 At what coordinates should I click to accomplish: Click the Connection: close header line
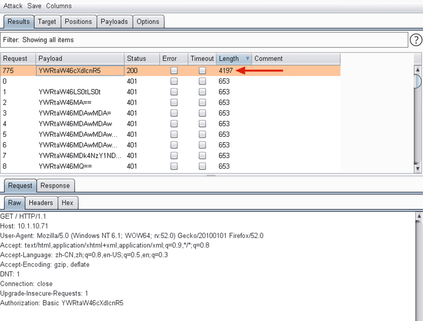click(x=26, y=284)
